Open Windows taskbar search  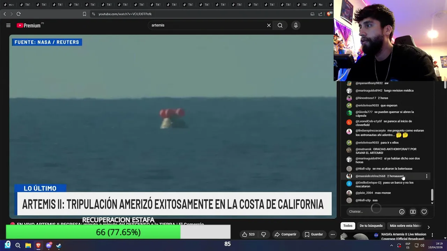(18, 245)
